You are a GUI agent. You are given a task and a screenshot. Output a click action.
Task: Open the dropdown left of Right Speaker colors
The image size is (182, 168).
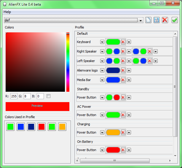[x=102, y=51]
